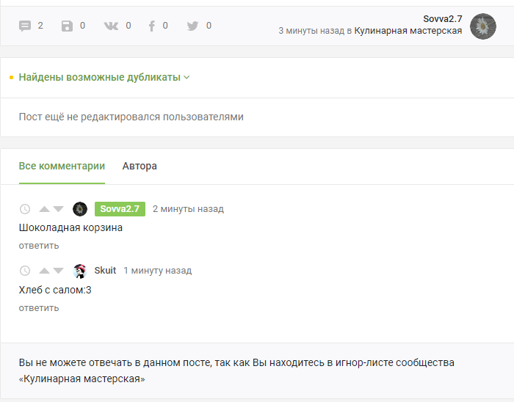
Task: Open community Кулинарная мастерская link
Action: tap(408, 31)
